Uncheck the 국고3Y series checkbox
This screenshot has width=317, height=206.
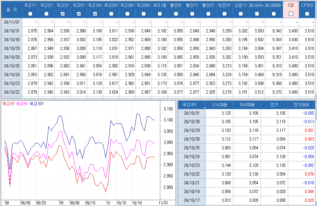pos(63,14)
